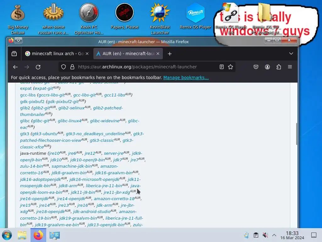Open Extensions puzzle icon

(279, 67)
